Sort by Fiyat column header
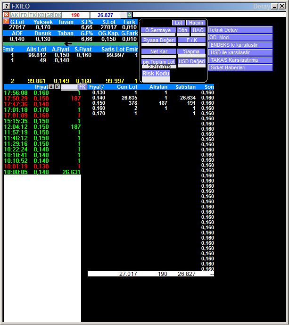This screenshot has height=325, width=289. (x=96, y=87)
